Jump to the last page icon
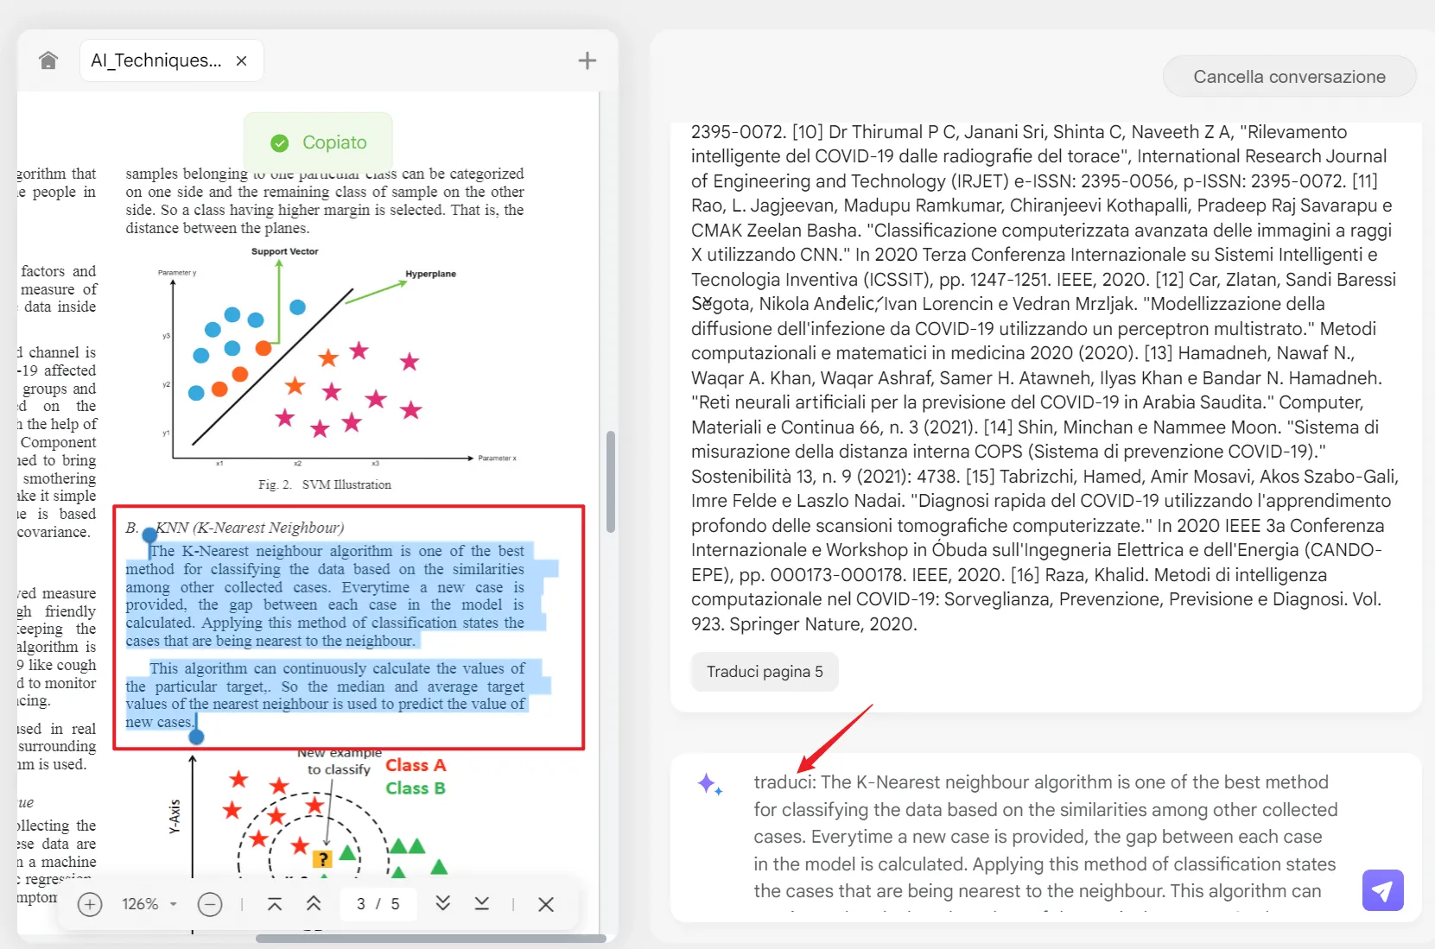The width and height of the screenshot is (1435, 949). (x=482, y=904)
